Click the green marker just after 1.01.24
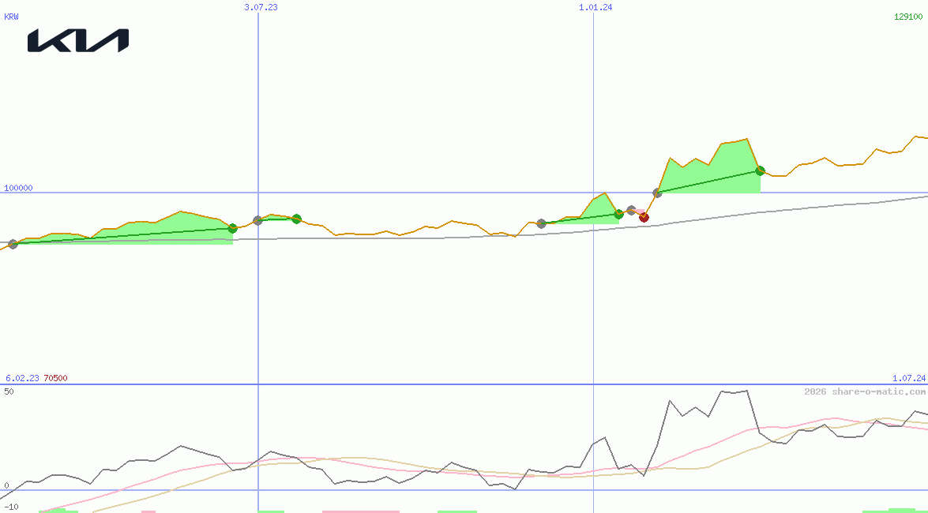Screen dimensions: 928x513 tap(618, 214)
